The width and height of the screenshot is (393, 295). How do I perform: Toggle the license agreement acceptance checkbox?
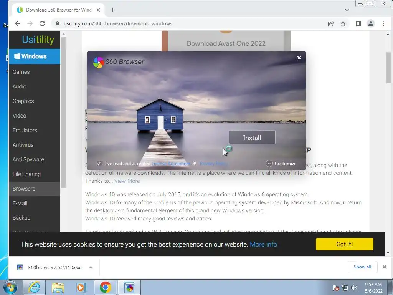click(x=99, y=164)
